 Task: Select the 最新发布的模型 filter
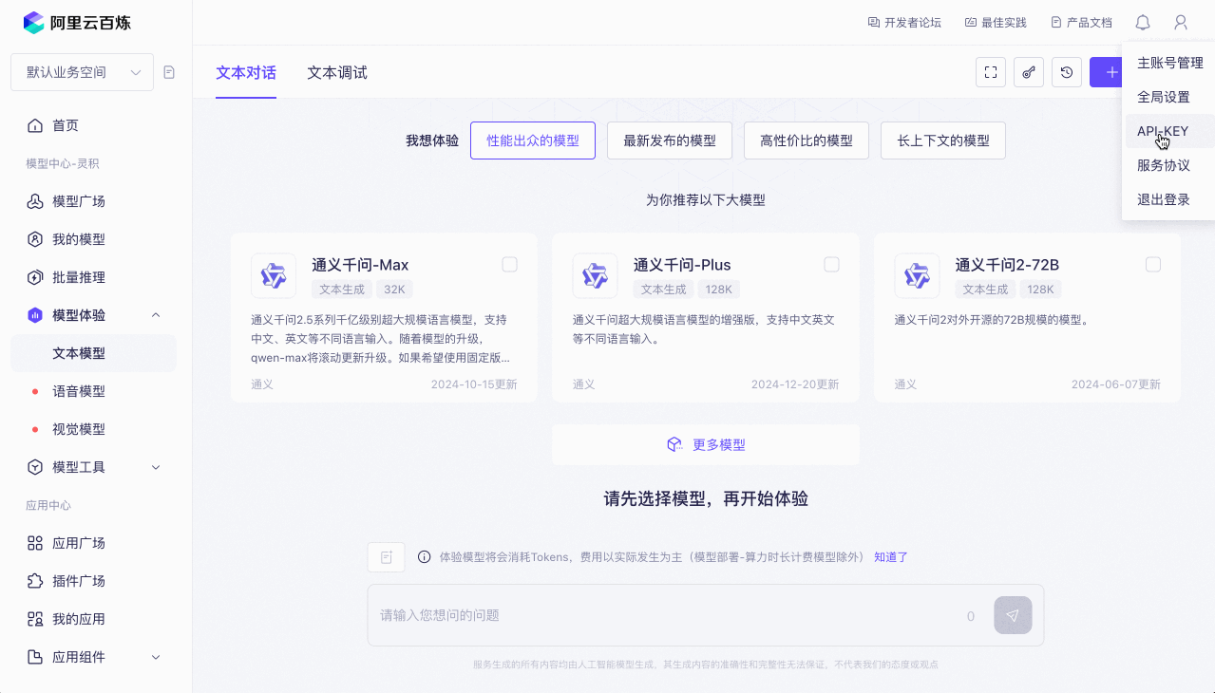[x=670, y=140]
